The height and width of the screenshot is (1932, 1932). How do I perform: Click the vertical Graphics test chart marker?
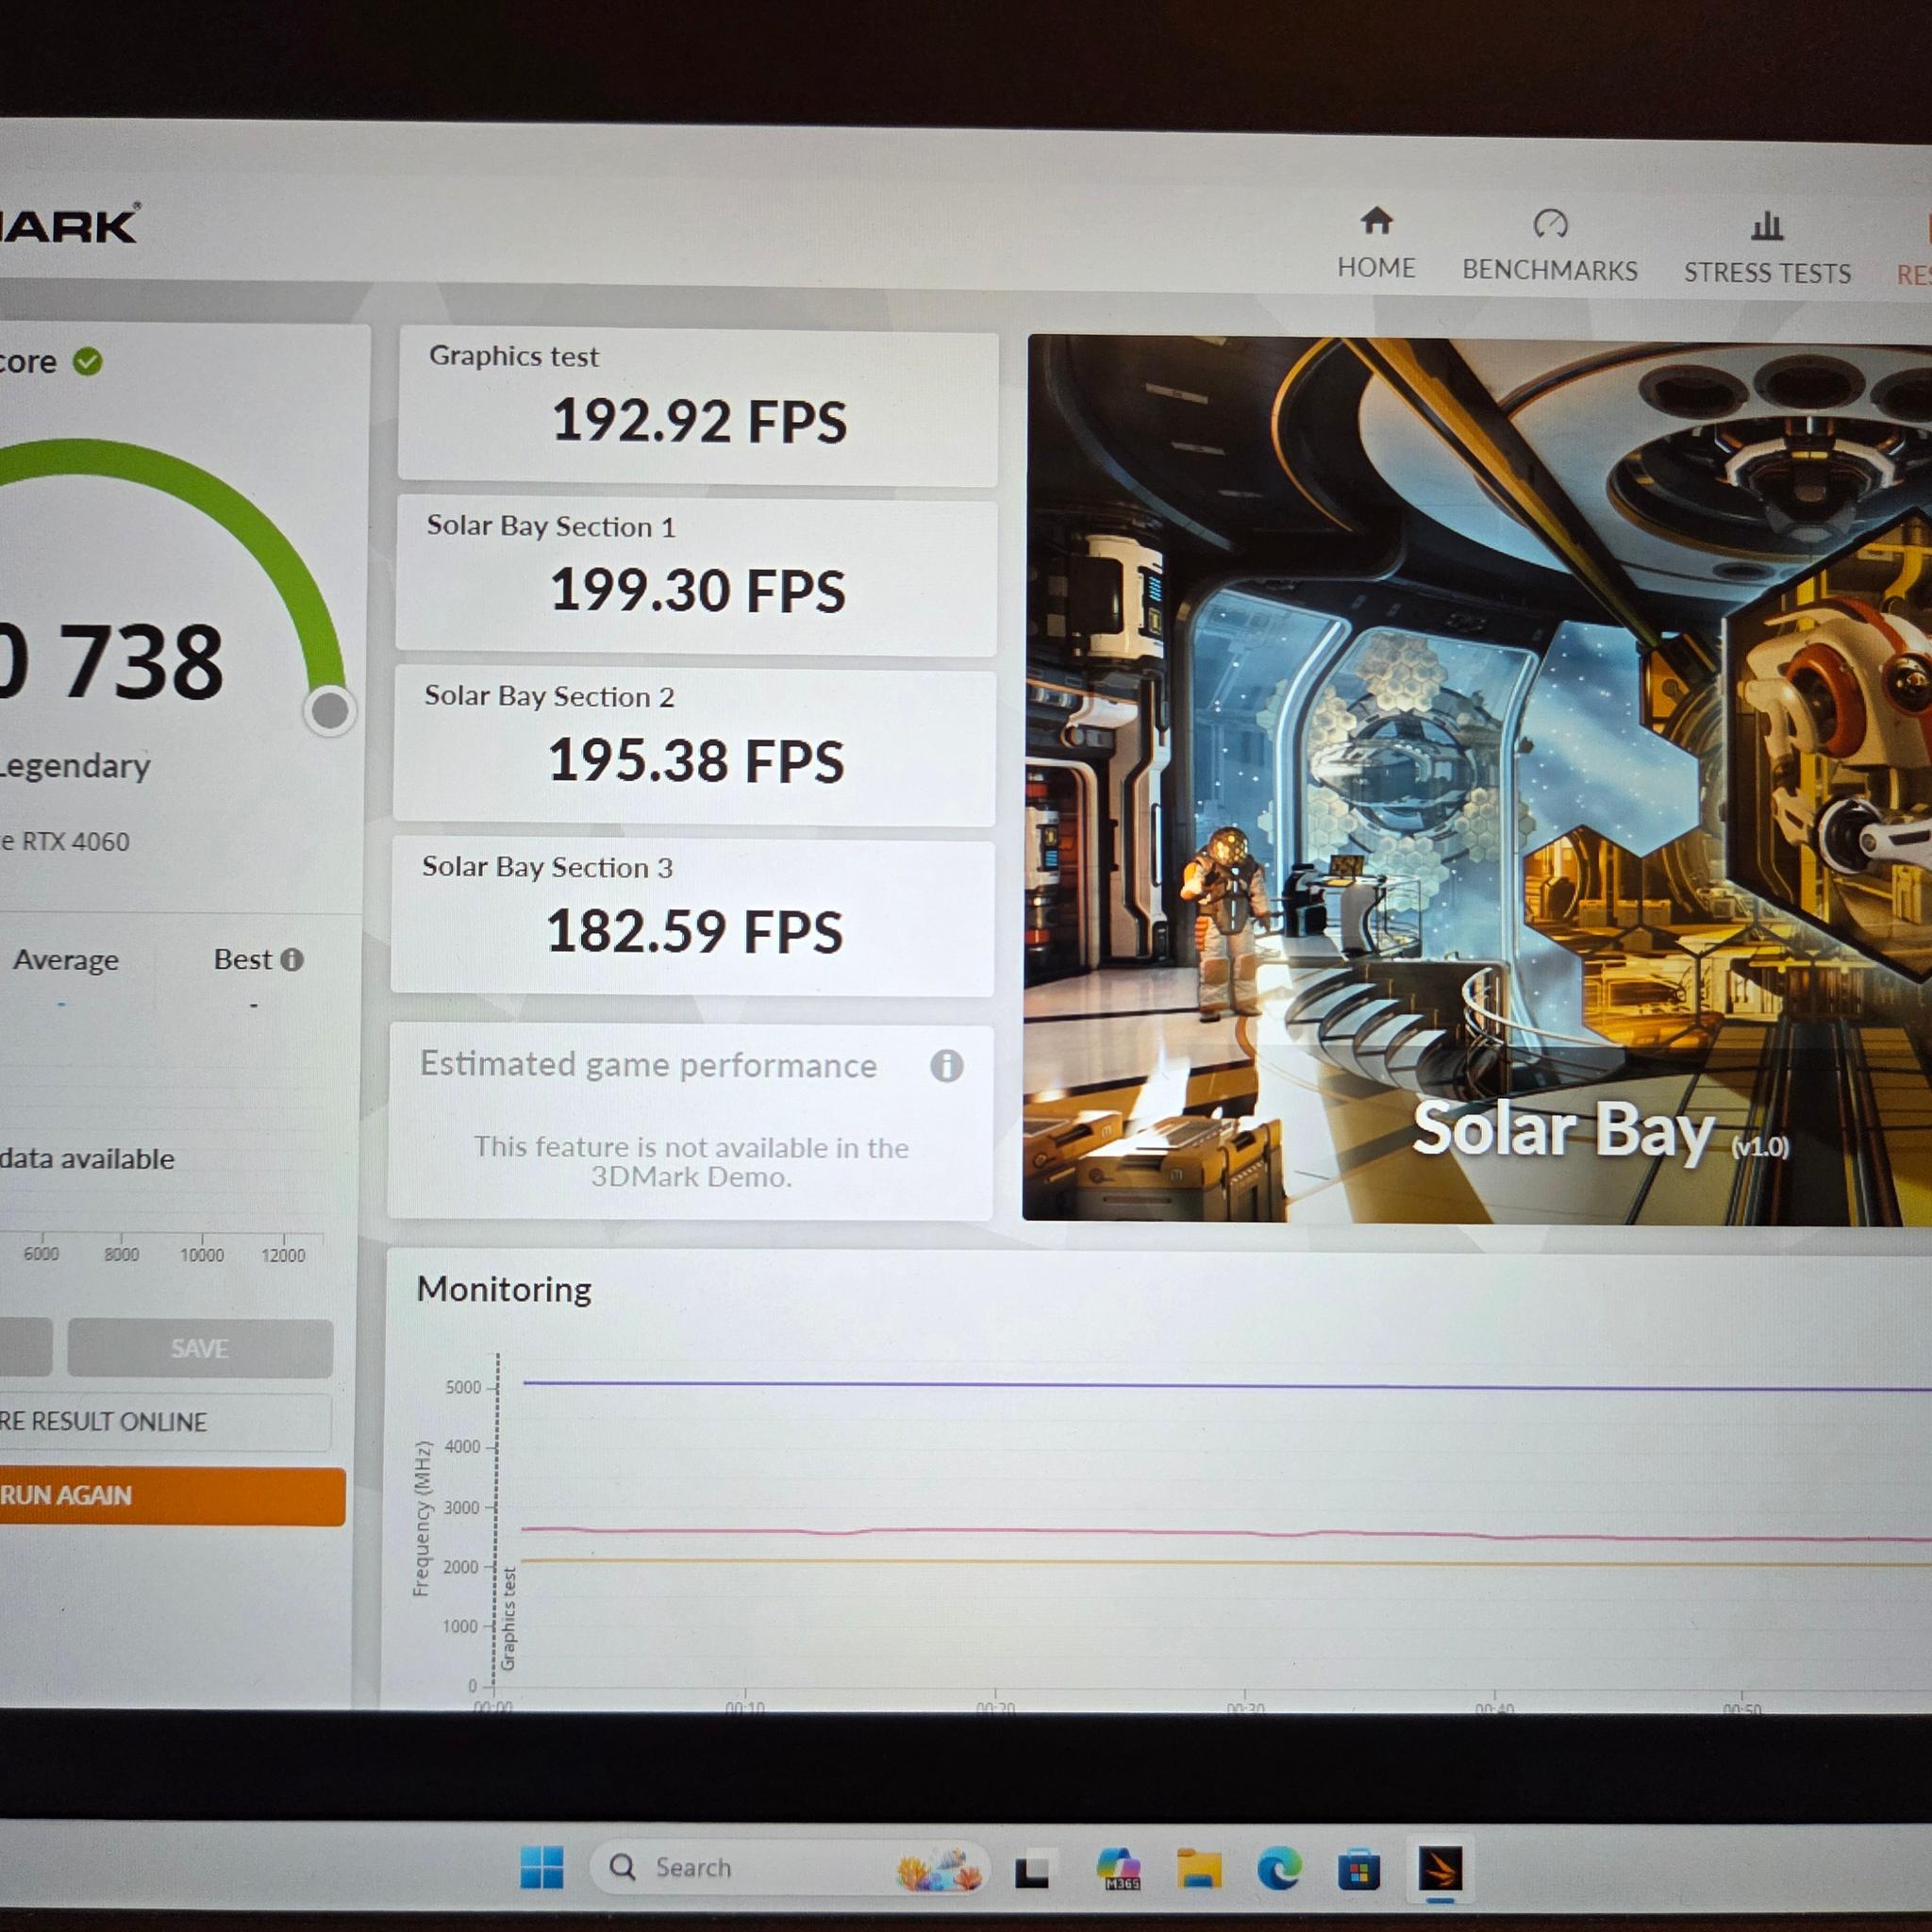pos(508,1619)
